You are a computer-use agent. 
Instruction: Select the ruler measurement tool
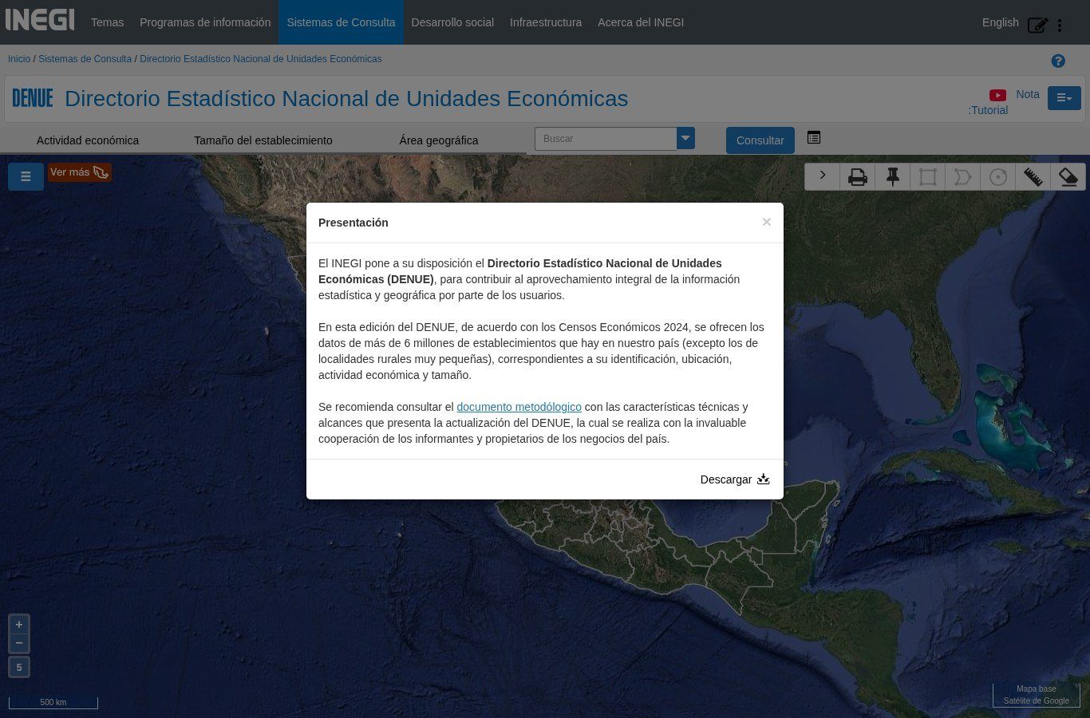click(x=1033, y=177)
